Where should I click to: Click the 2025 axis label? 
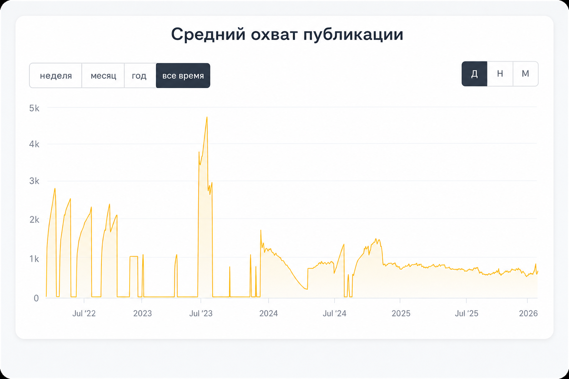click(x=401, y=313)
